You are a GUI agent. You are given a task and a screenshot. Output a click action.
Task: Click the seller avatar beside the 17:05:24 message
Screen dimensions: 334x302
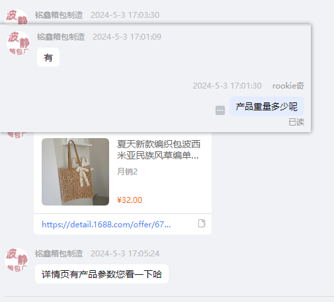[17, 260]
